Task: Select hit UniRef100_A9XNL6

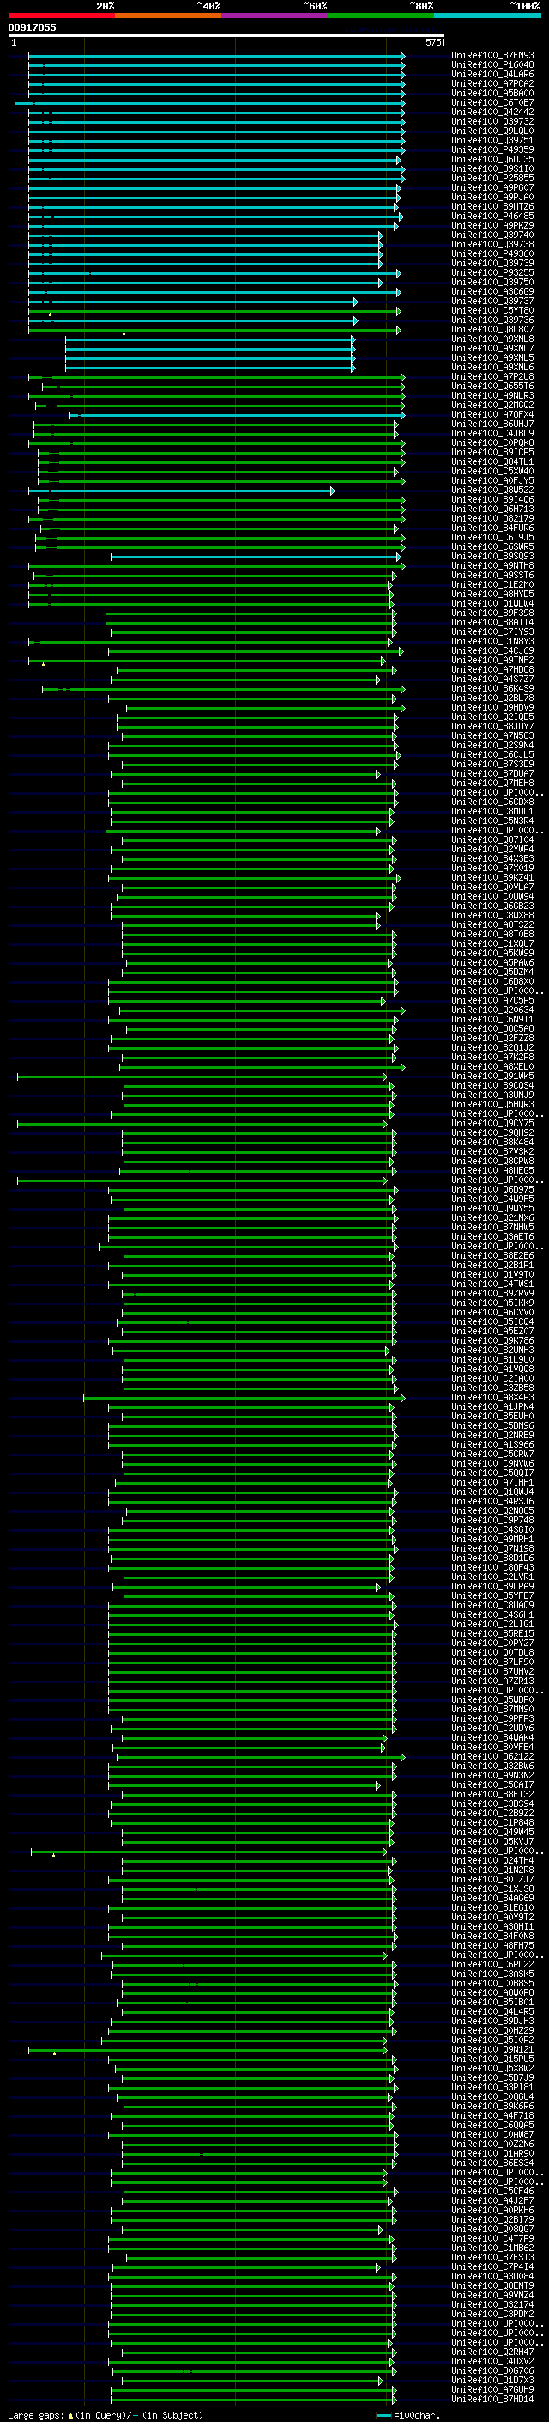Action: click(x=492, y=367)
